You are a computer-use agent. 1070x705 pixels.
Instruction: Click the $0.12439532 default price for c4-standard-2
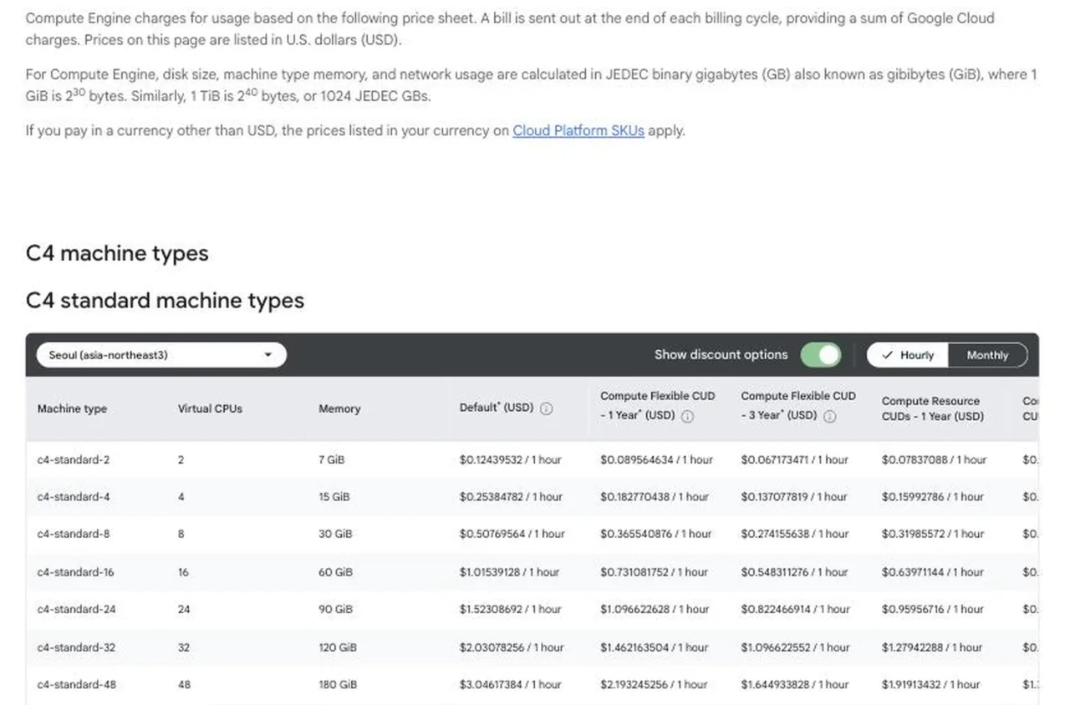510,459
